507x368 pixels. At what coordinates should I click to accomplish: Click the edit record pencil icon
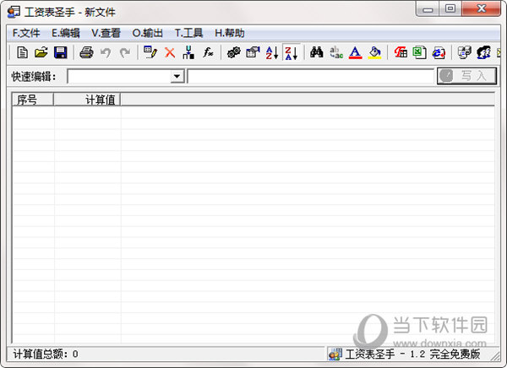pyautogui.click(x=150, y=52)
